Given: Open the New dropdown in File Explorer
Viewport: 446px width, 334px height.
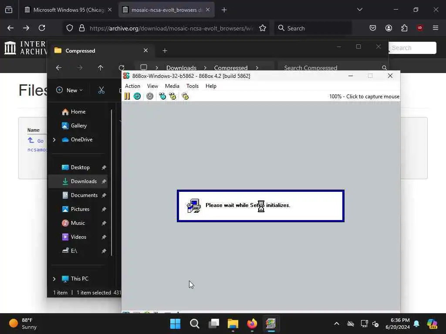Looking at the screenshot, I should 69,90.
